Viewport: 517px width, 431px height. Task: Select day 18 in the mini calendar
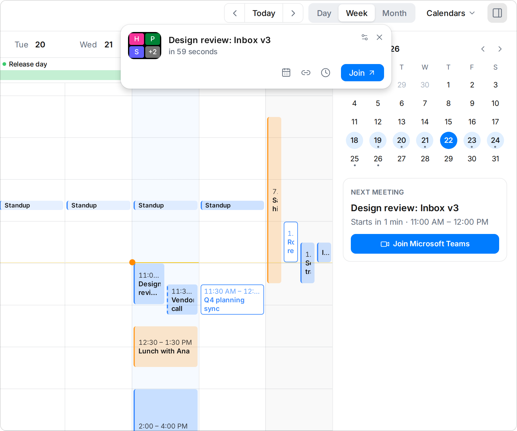355,140
